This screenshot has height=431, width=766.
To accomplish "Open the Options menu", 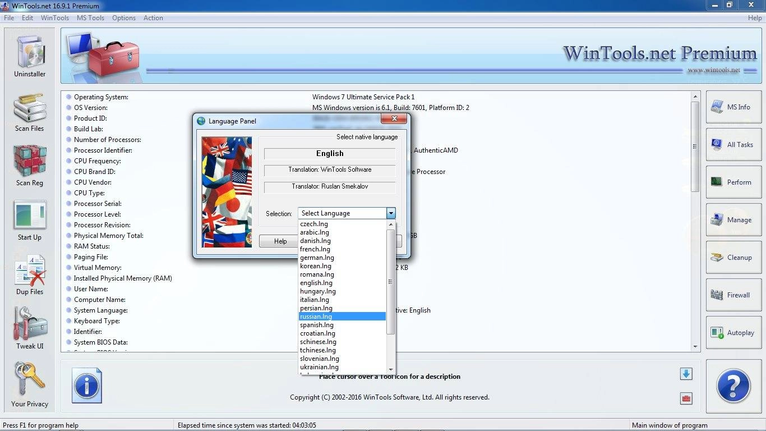I will pos(124,18).
